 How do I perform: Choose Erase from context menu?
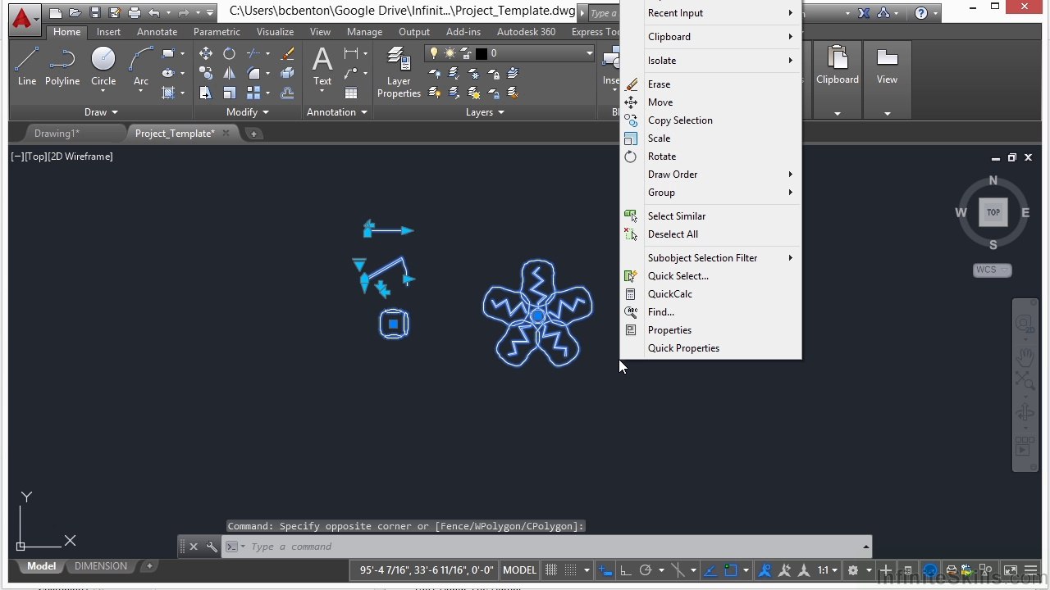click(x=710, y=84)
